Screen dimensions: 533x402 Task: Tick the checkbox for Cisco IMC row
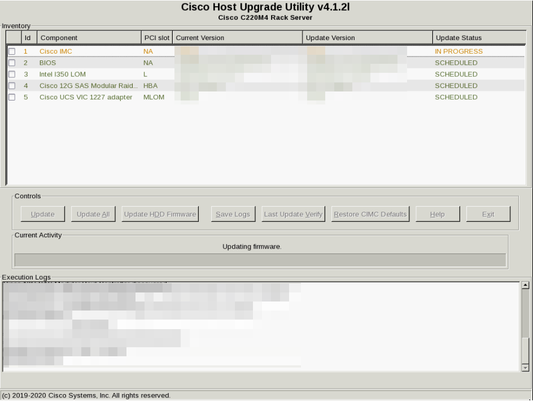coord(12,51)
